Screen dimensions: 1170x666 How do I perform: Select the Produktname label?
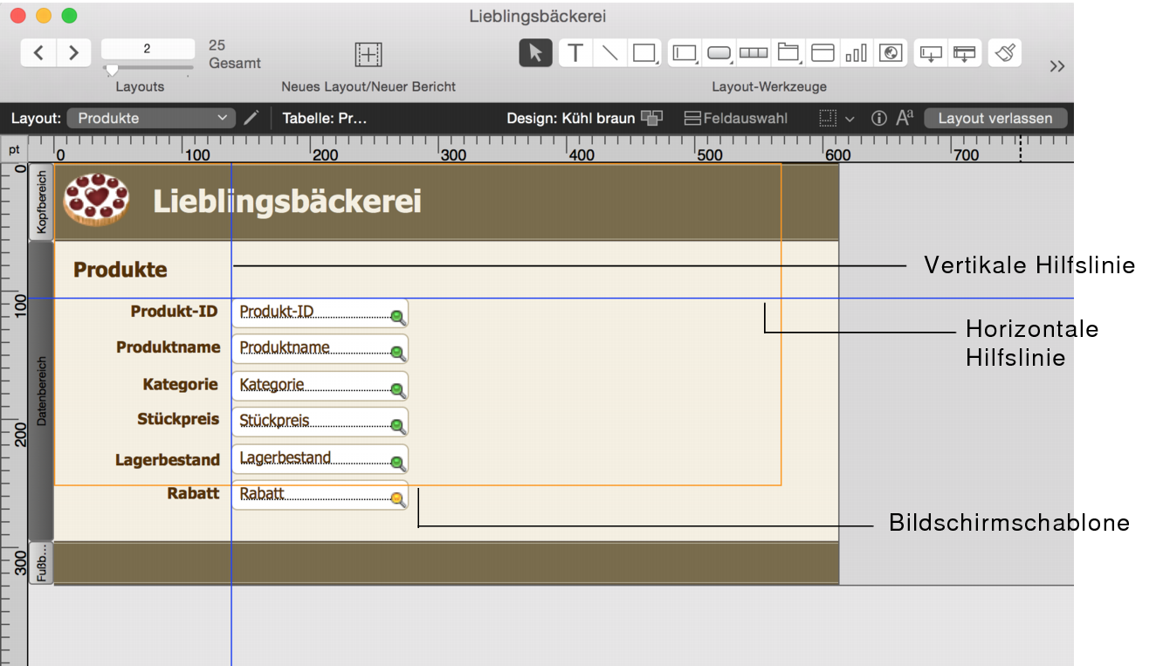tap(168, 347)
